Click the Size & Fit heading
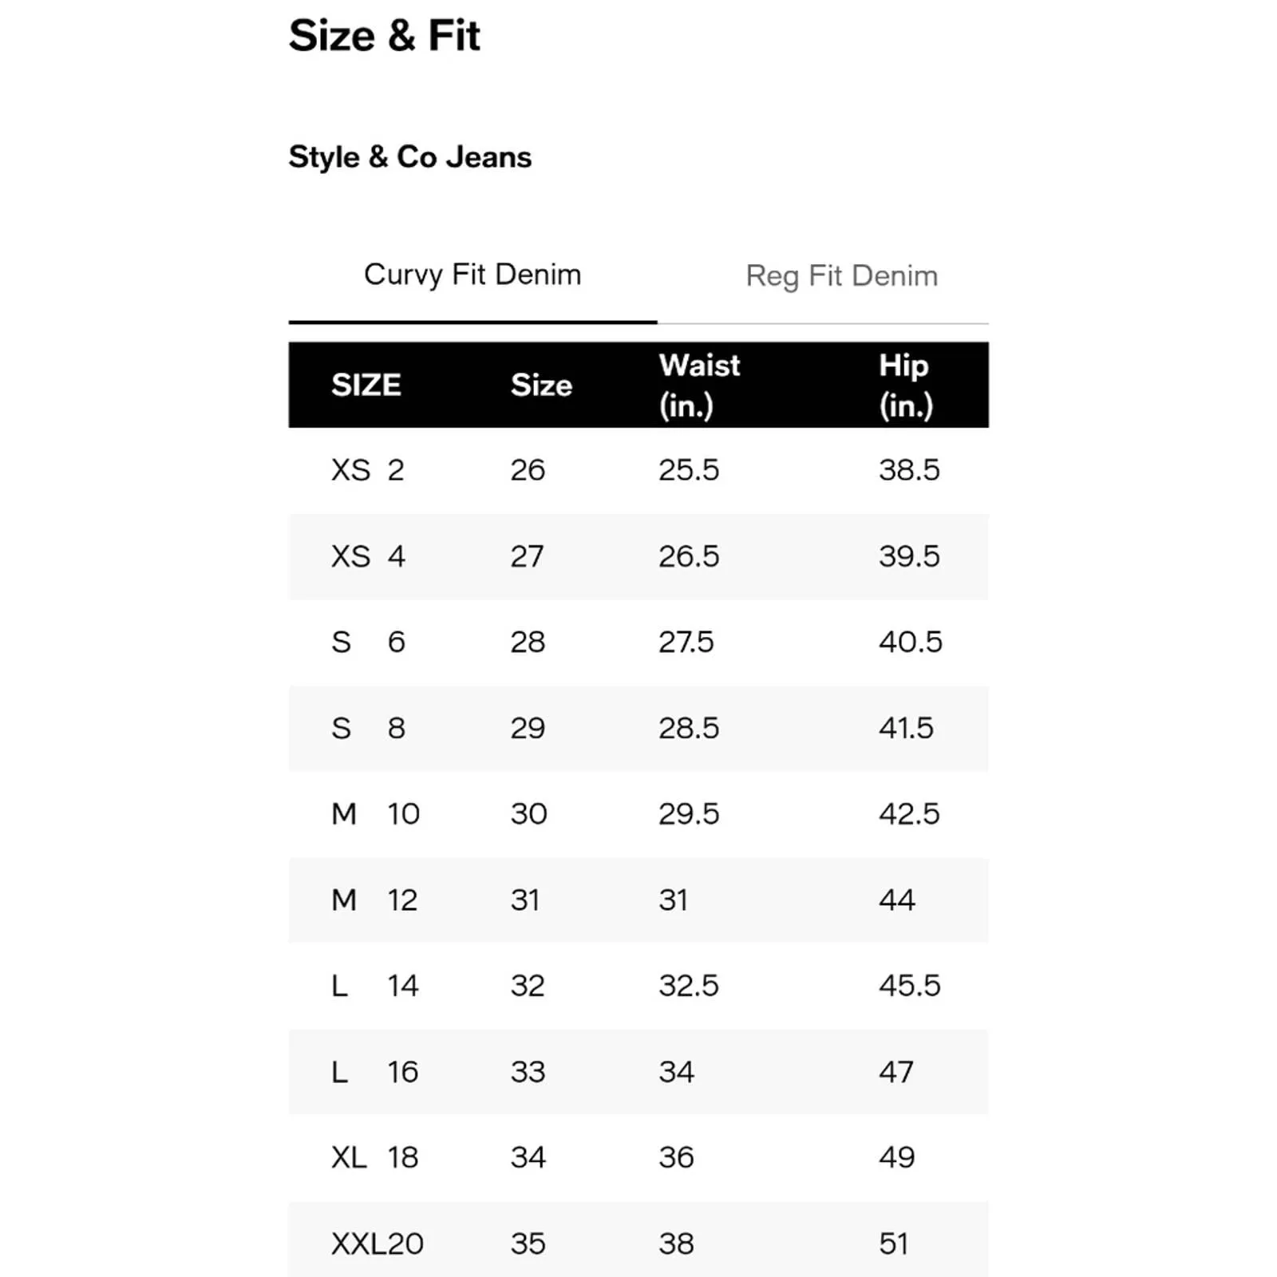The width and height of the screenshot is (1277, 1277). pyautogui.click(x=384, y=36)
